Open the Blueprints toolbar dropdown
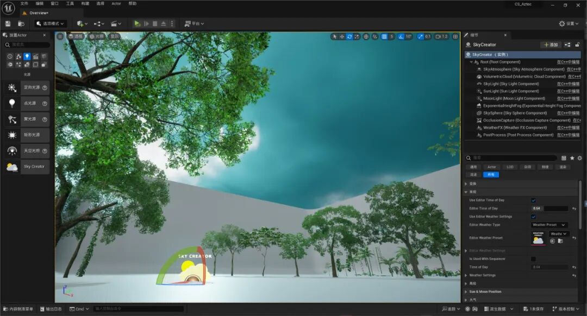 tap(99, 23)
